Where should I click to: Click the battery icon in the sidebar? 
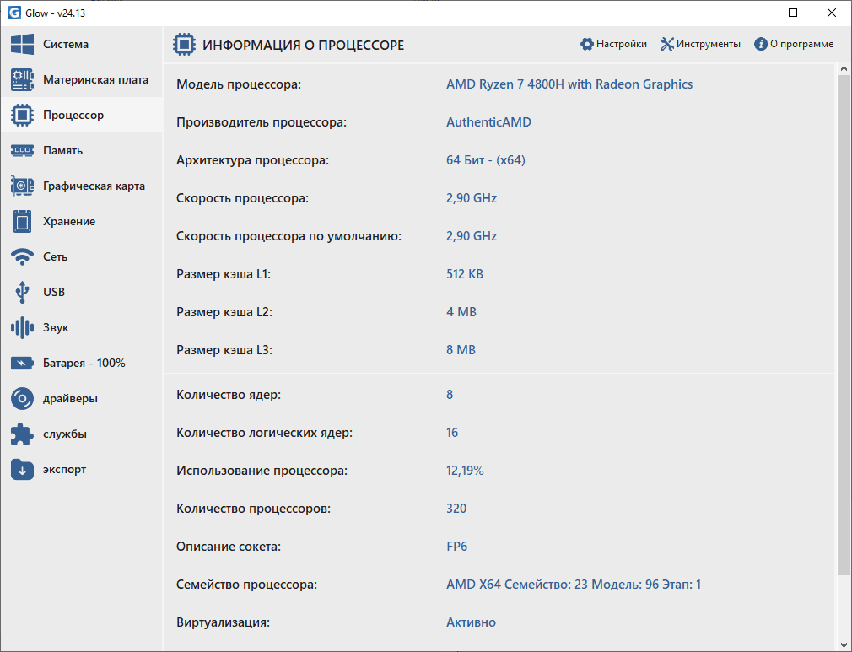click(22, 364)
